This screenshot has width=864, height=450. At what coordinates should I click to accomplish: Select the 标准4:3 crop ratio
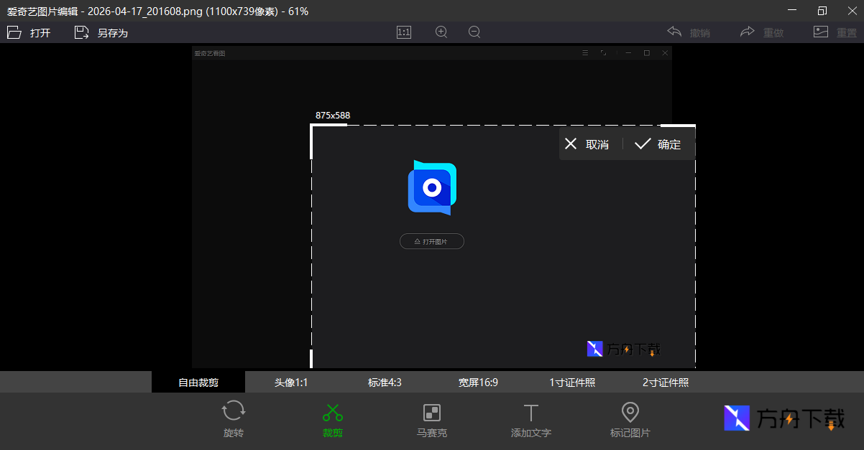click(x=385, y=383)
